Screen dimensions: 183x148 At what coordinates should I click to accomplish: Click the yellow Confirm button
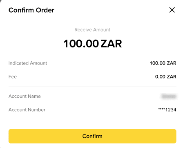pos(92,136)
